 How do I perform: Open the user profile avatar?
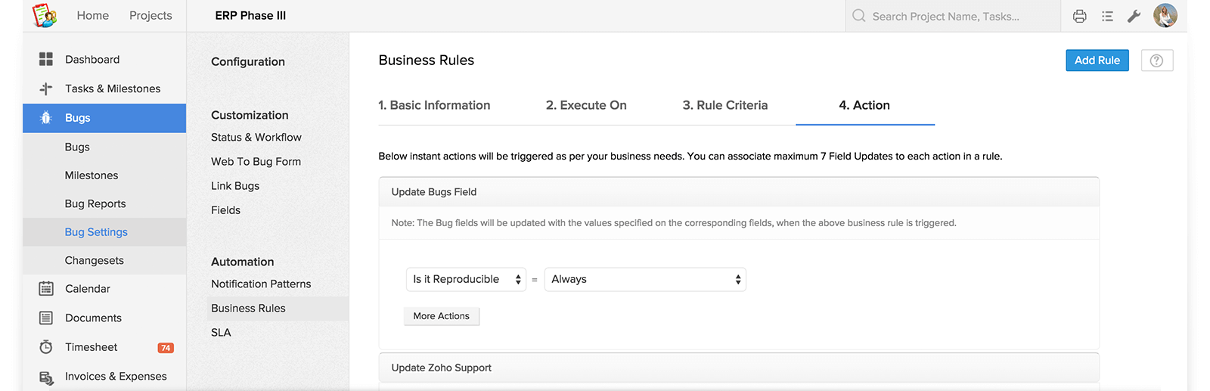point(1165,16)
